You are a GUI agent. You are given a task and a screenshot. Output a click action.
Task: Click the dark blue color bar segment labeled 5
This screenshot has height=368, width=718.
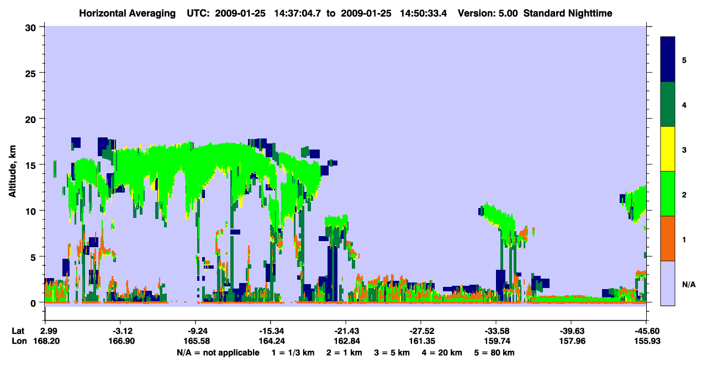click(x=668, y=60)
